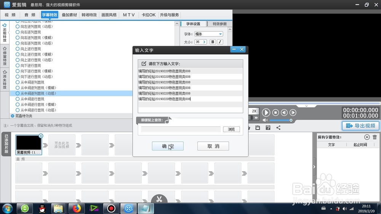Image resolution: width=381 pixels, height=214 pixels.
Task: Switch to 特效参数 tab
Action: pos(220,24)
